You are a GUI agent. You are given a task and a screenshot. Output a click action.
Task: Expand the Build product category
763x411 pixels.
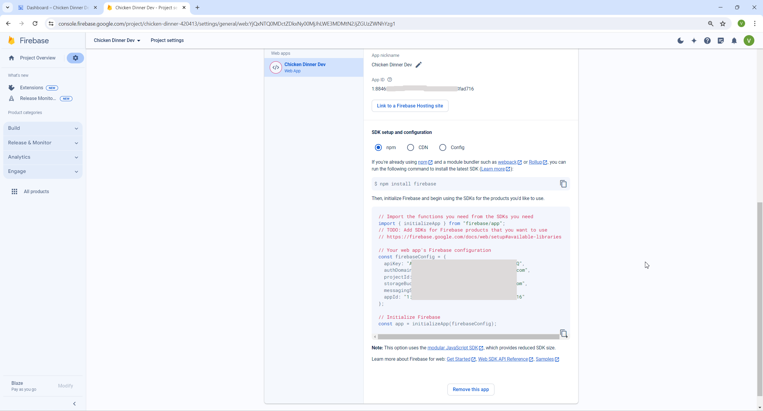[x=43, y=128]
